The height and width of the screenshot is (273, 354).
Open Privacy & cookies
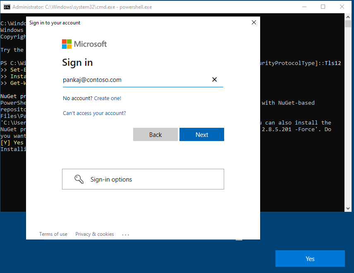point(94,234)
